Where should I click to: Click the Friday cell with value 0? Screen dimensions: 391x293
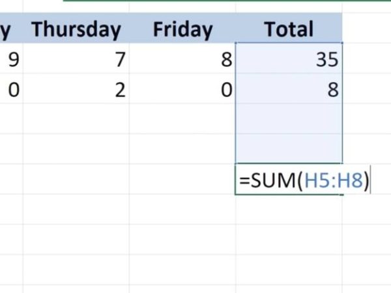182,89
